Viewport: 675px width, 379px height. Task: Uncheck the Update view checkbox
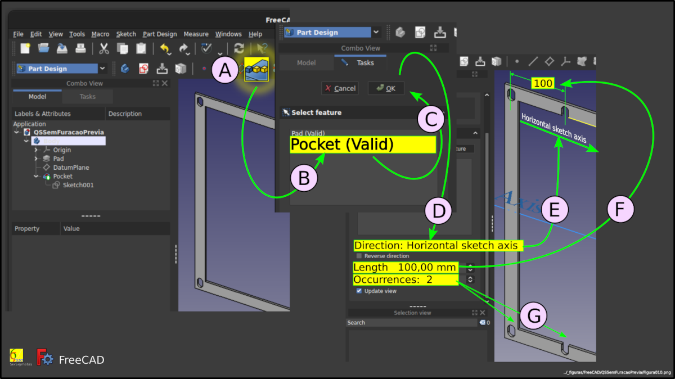[359, 291]
